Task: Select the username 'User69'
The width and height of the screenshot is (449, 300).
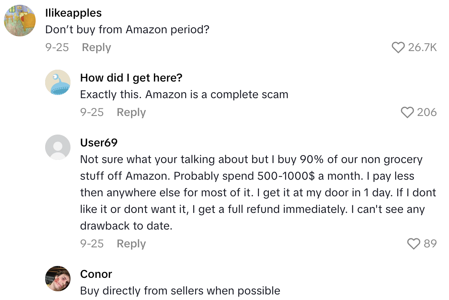Action: (x=99, y=142)
